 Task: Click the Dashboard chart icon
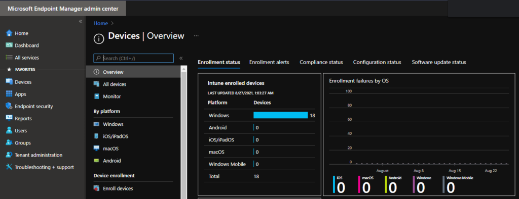pyautogui.click(x=9, y=45)
